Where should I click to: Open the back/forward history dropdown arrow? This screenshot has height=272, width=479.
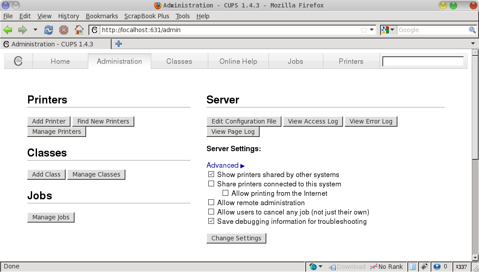tap(35, 30)
